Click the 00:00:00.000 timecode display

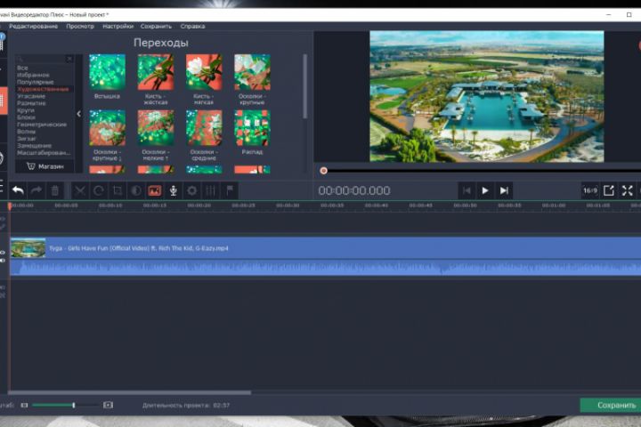pyautogui.click(x=354, y=190)
